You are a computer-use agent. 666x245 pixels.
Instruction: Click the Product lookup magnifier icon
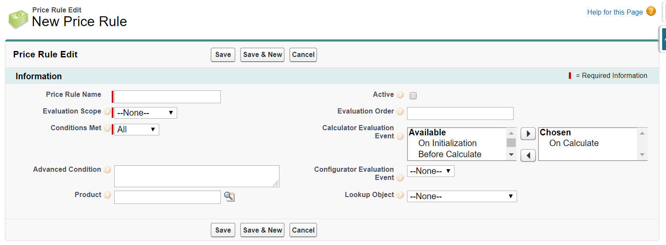coord(229,197)
